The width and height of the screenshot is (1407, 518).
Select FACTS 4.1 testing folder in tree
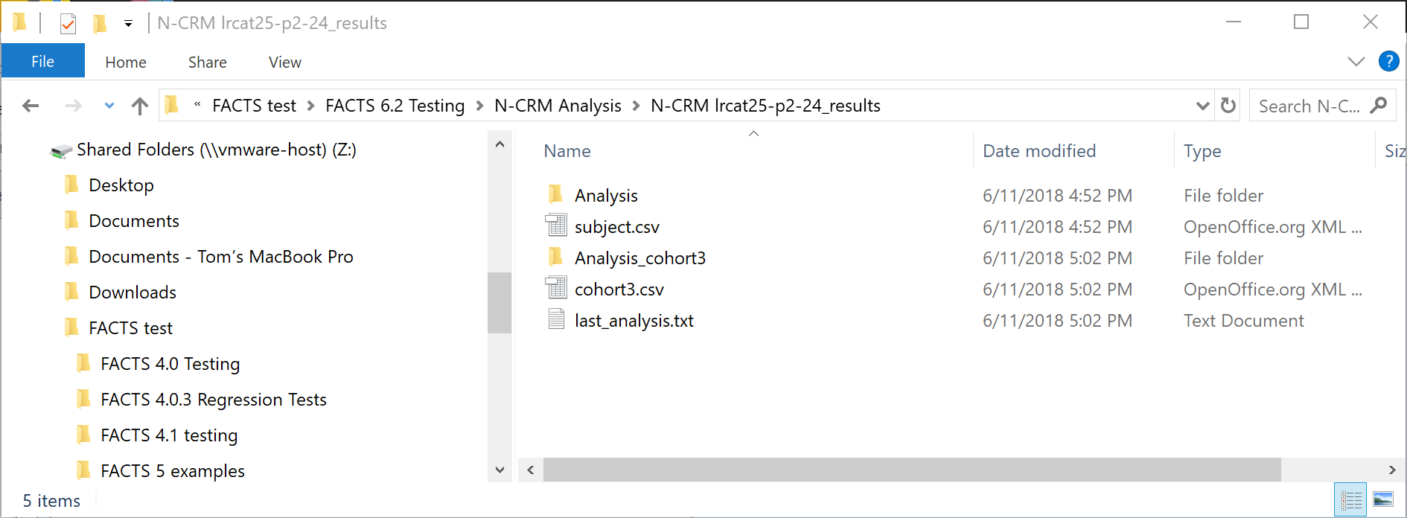(x=169, y=435)
